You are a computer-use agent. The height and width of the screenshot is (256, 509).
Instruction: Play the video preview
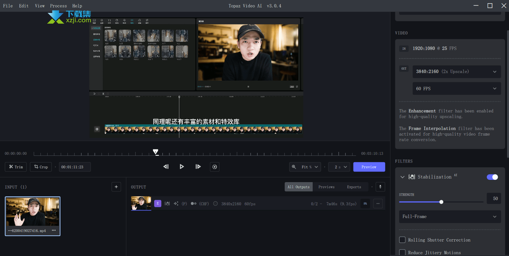point(182,166)
